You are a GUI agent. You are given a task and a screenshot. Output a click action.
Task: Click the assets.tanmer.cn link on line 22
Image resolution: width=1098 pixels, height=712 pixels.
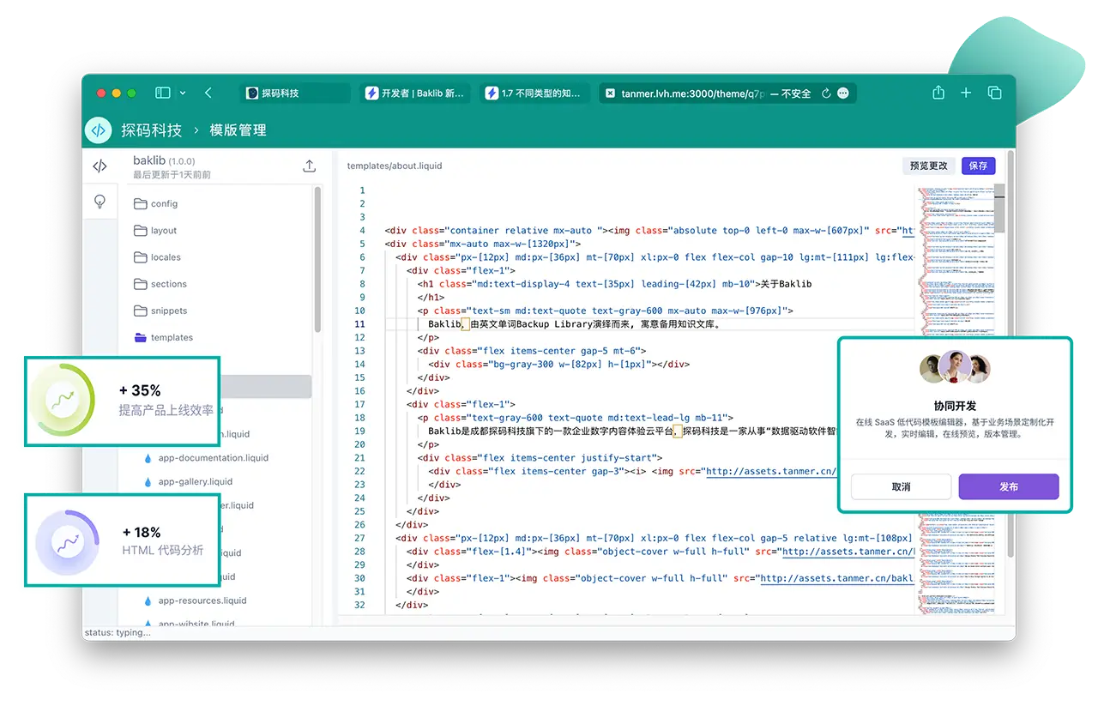pyautogui.click(x=771, y=471)
